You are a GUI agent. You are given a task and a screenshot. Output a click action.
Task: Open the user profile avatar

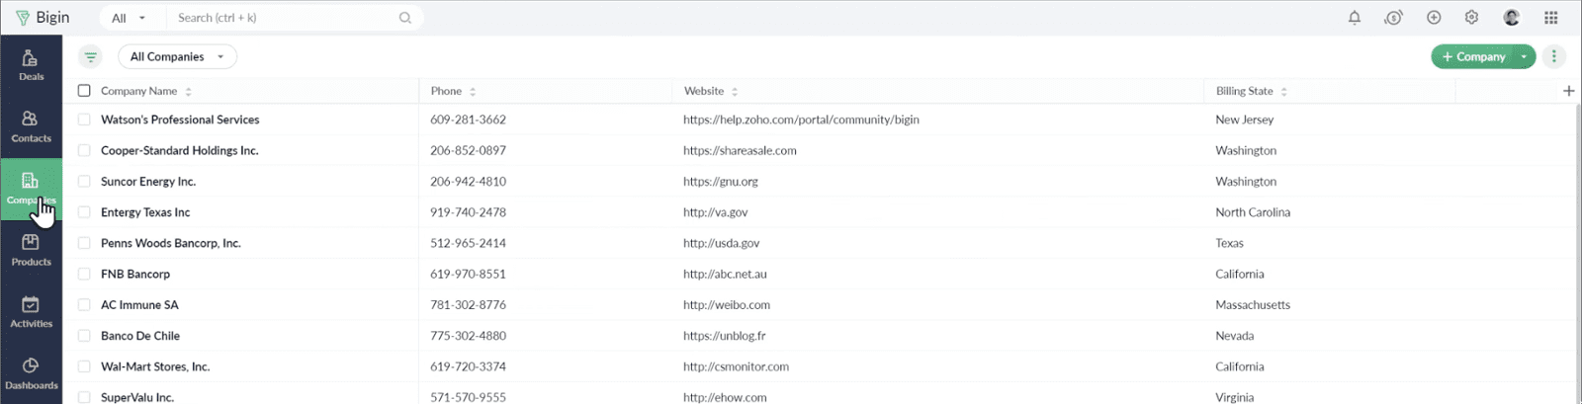(x=1511, y=18)
